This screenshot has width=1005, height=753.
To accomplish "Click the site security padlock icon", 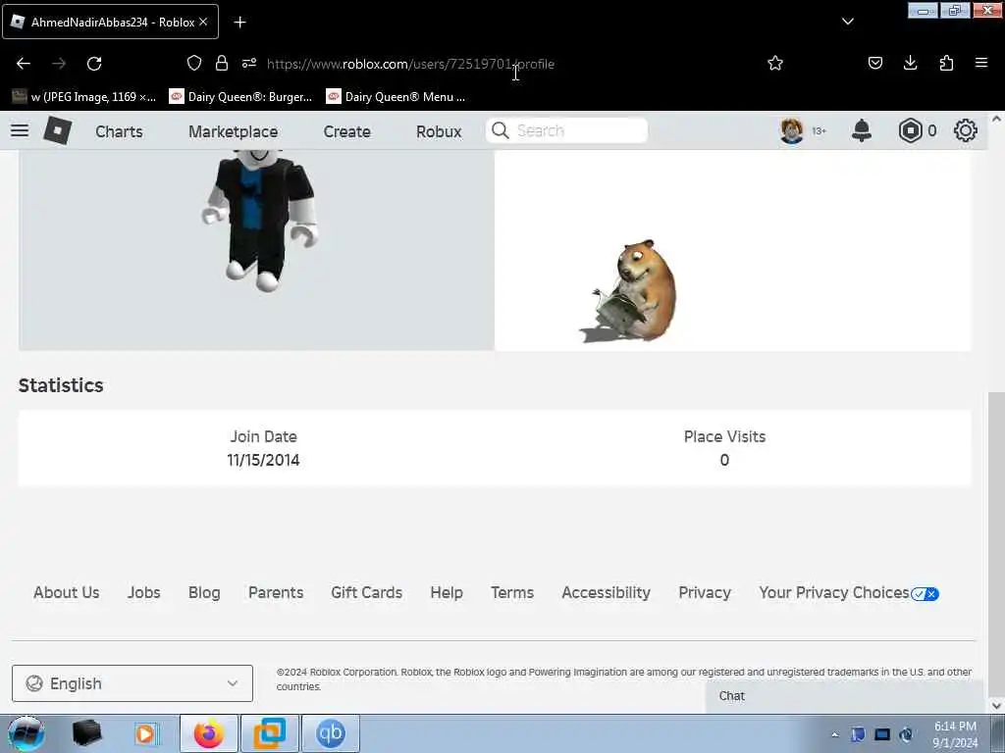I will point(222,63).
